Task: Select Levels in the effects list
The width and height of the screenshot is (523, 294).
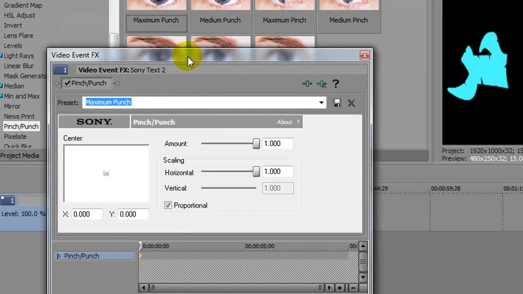Action: (x=13, y=46)
